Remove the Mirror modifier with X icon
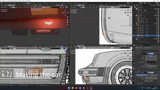This screenshot has height=90, width=160. [156, 53]
